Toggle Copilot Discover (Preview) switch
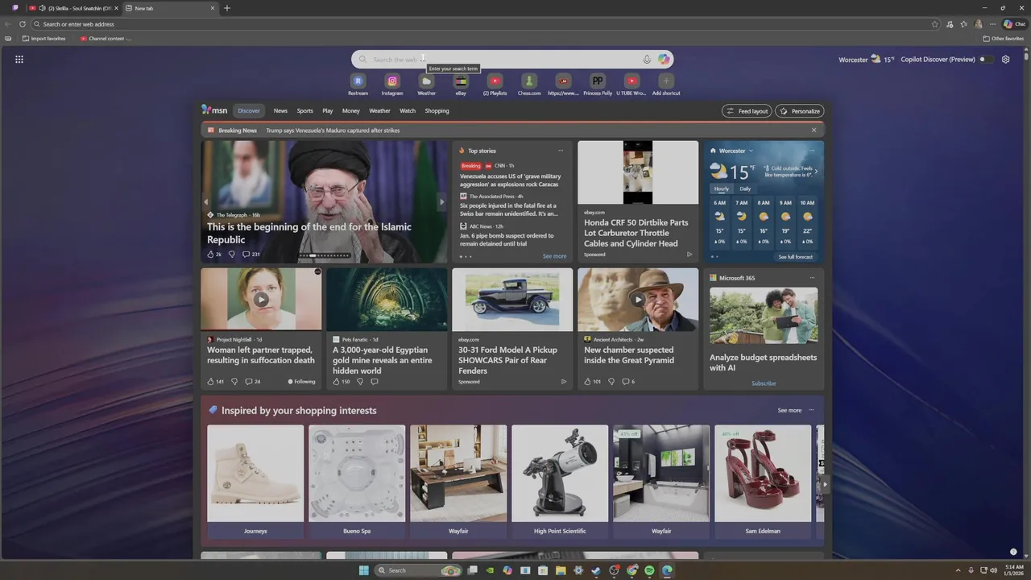This screenshot has height=580, width=1031. point(986,60)
